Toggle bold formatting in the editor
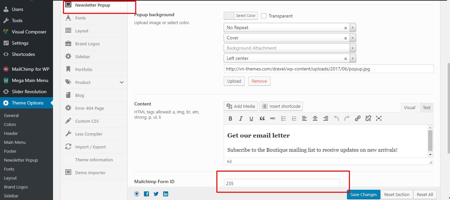 pos(230,118)
